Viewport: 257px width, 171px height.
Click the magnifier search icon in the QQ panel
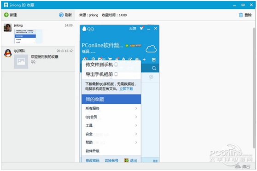154,68
